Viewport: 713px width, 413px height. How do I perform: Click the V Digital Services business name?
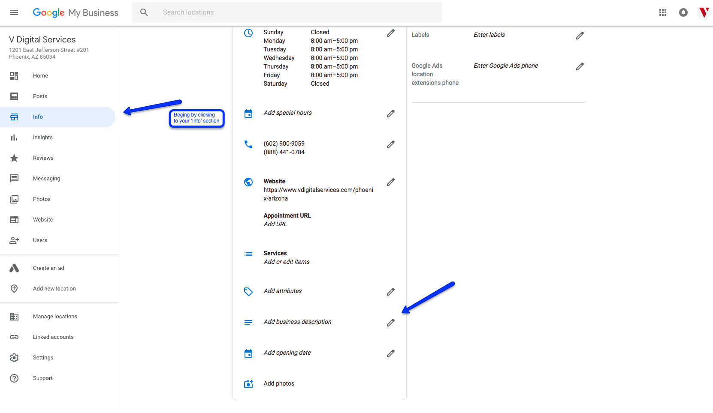(x=42, y=39)
